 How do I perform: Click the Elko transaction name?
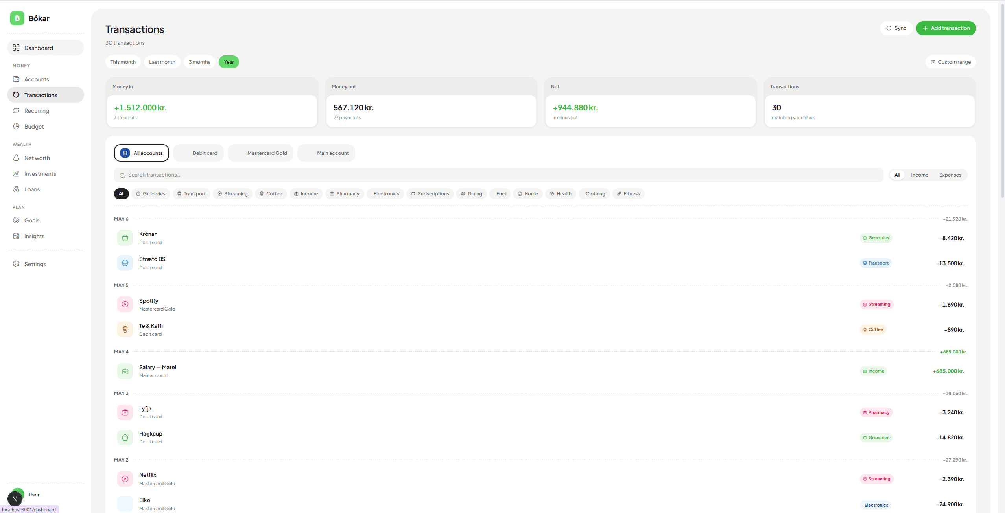click(x=145, y=500)
